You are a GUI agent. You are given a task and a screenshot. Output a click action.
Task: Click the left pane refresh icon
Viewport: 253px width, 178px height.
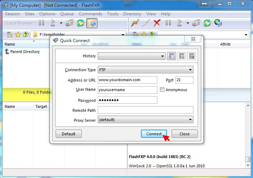point(81,23)
